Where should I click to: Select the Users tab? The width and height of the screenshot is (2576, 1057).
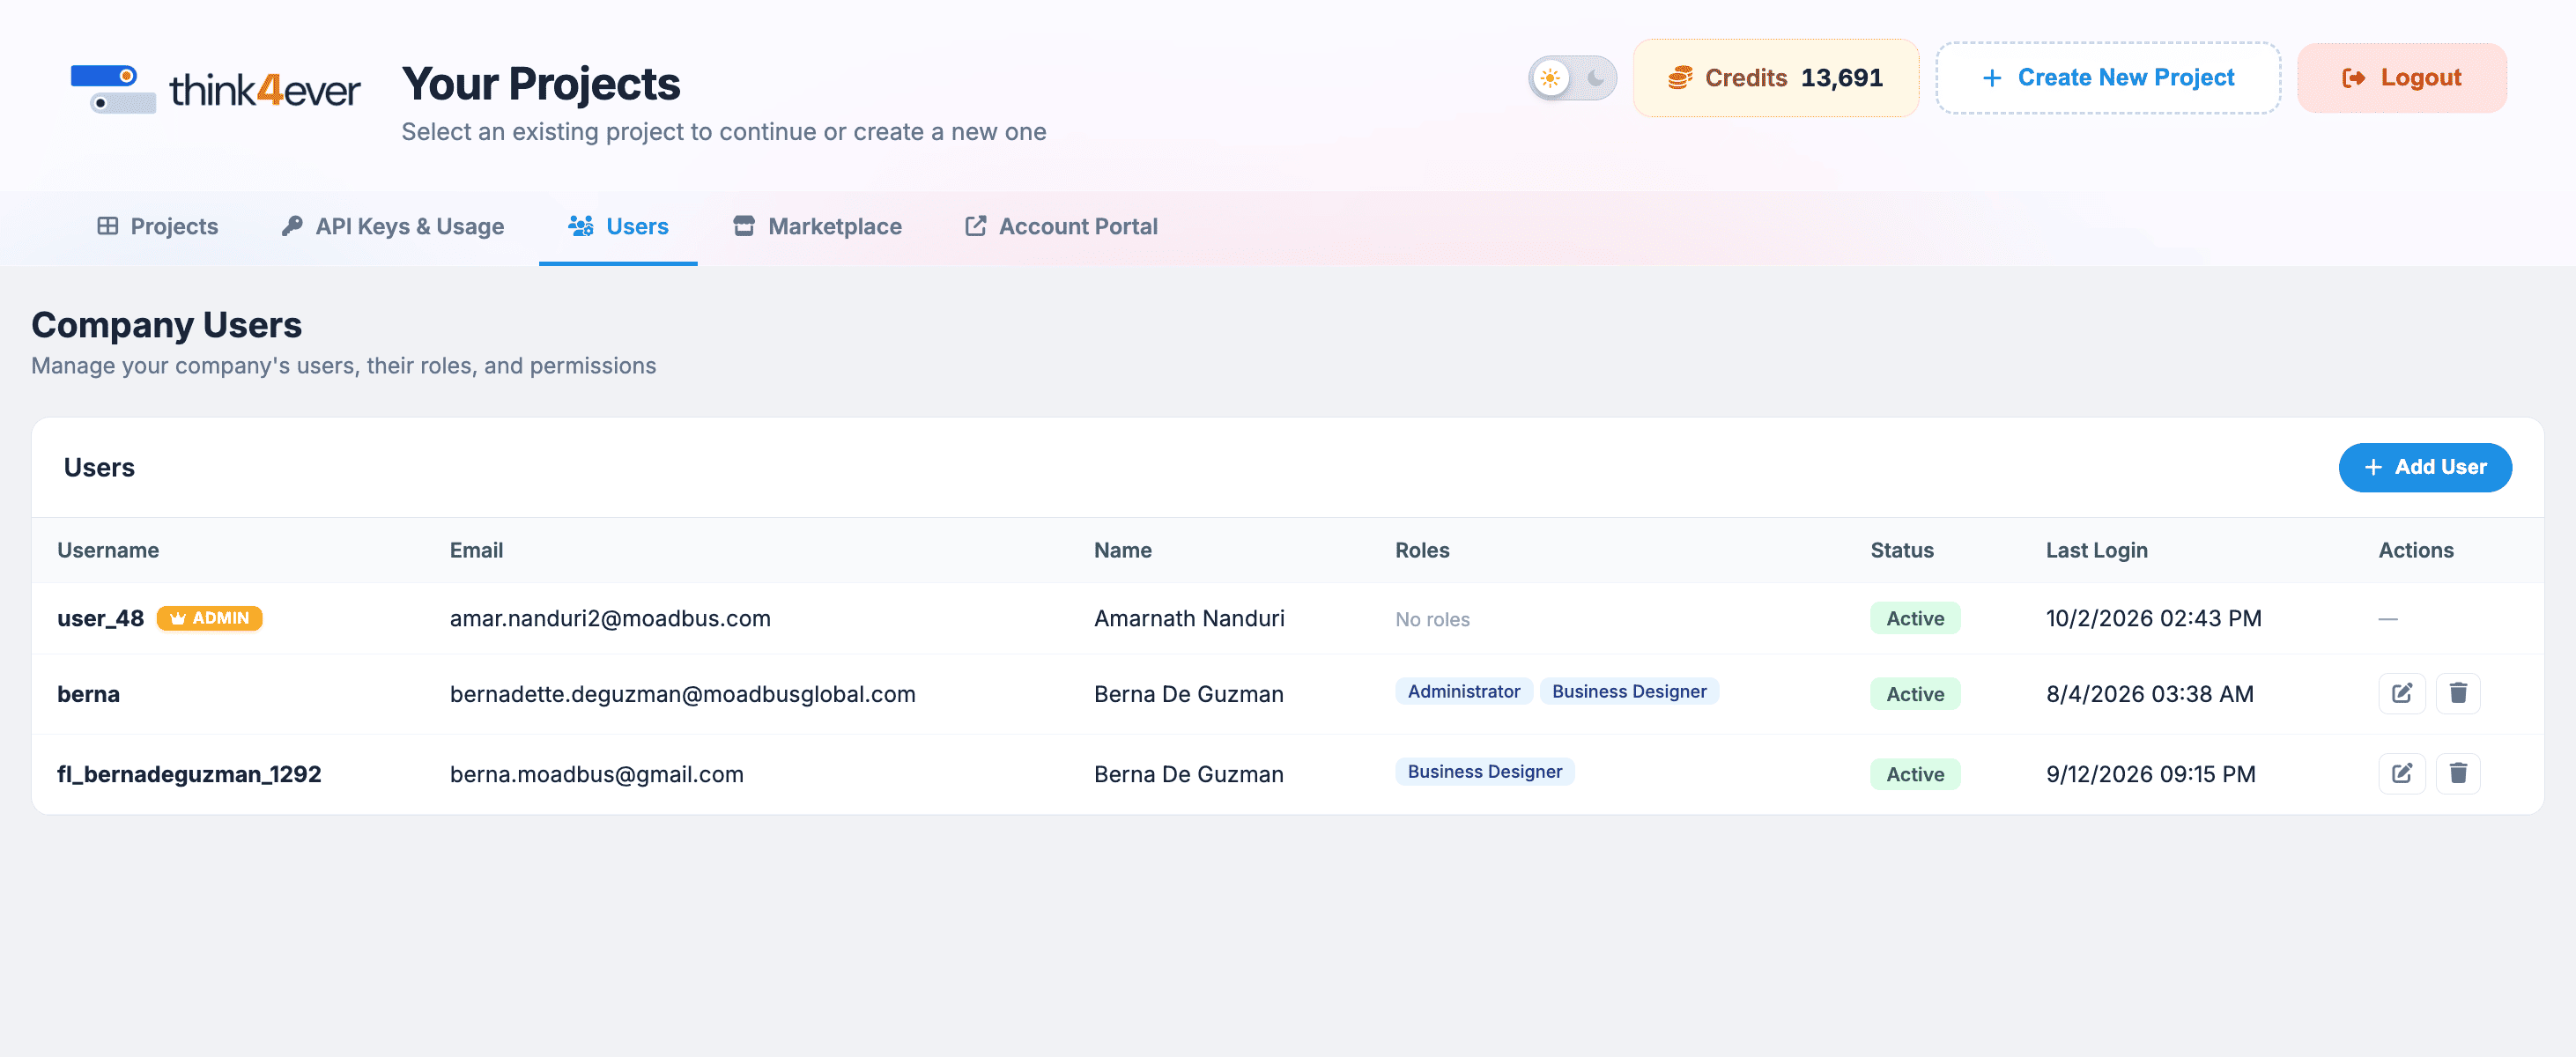tap(618, 227)
